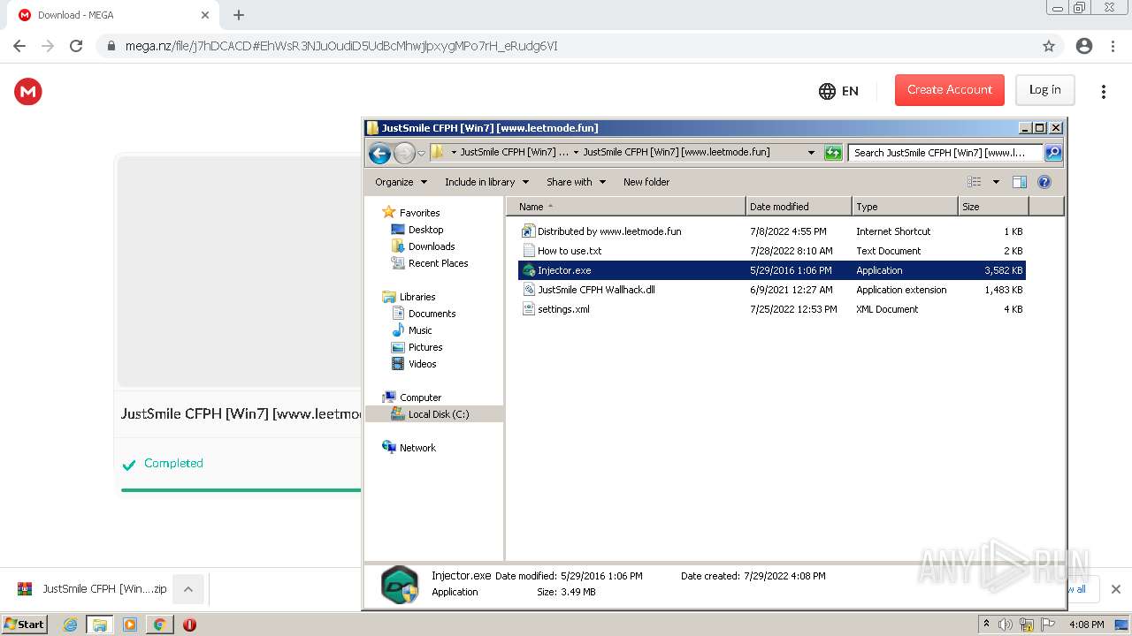Click Chrome address bar URL
The width and height of the screenshot is (1132, 636).
tap(341, 46)
